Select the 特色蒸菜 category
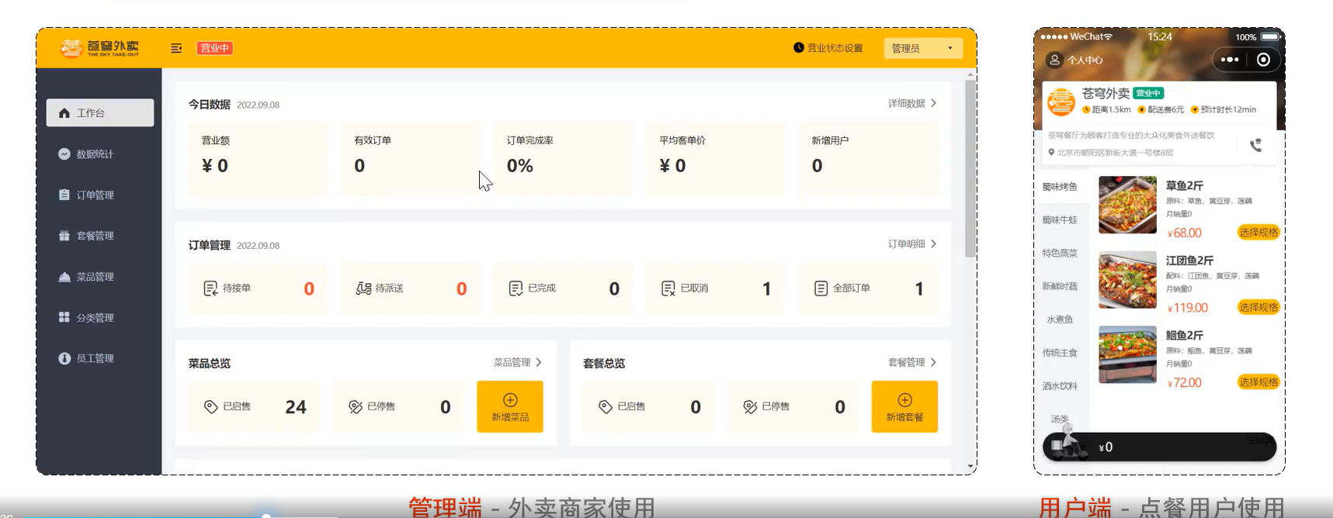 pos(1060,254)
